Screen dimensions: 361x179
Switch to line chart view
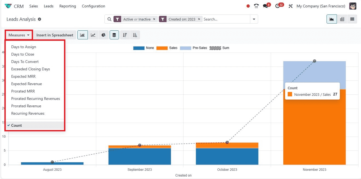tap(93, 35)
